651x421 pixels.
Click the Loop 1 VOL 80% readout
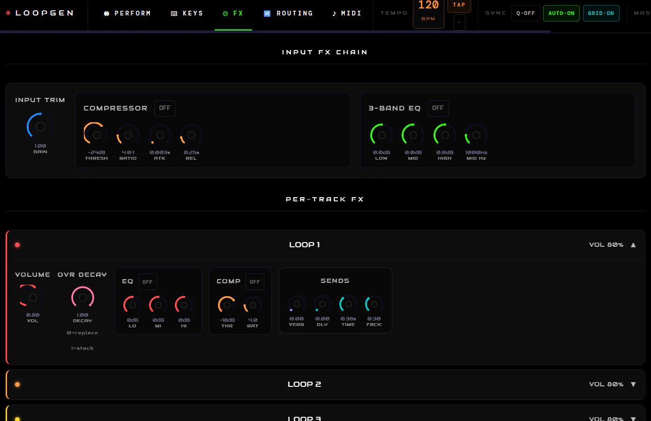(x=606, y=245)
